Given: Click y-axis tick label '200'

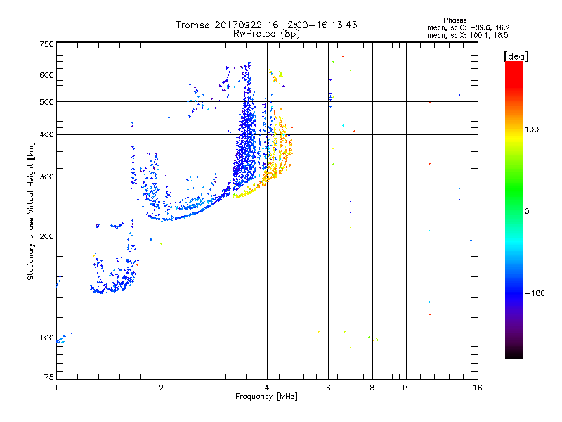Looking at the screenshot, I should click(x=46, y=236).
